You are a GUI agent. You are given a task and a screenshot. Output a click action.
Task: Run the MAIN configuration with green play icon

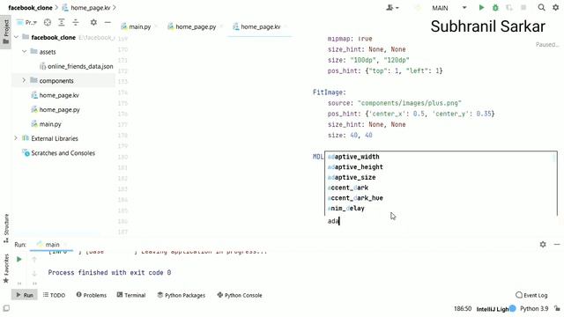(481, 8)
